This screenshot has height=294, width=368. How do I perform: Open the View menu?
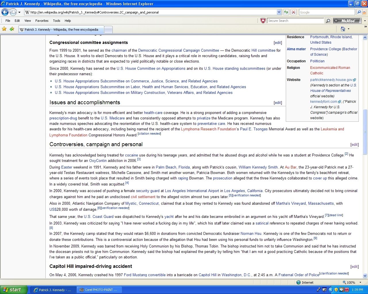[28, 21]
